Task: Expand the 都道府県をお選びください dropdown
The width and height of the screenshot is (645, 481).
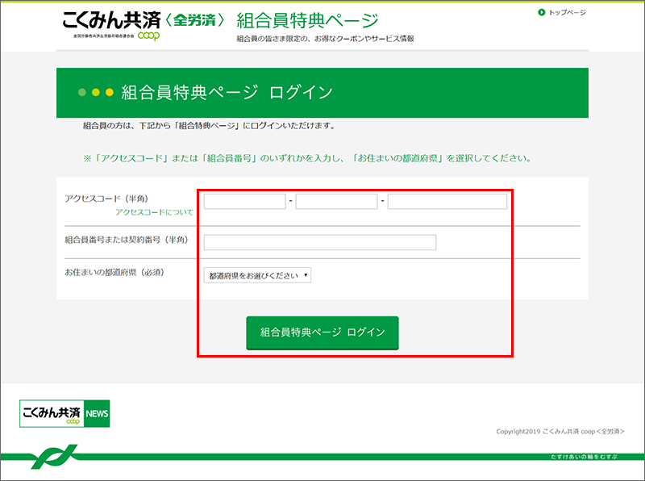Action: [x=257, y=275]
